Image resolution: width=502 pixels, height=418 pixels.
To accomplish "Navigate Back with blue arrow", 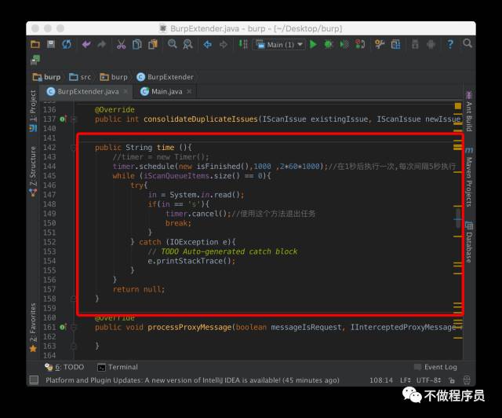I will point(207,44).
